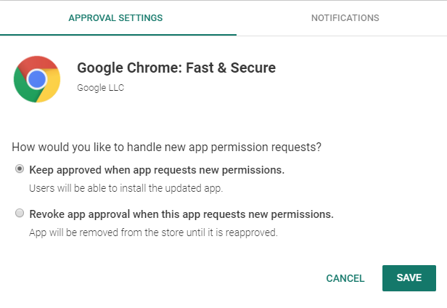This screenshot has height=308, width=447.
Task: Click the Google LLC developer name
Action: click(99, 88)
